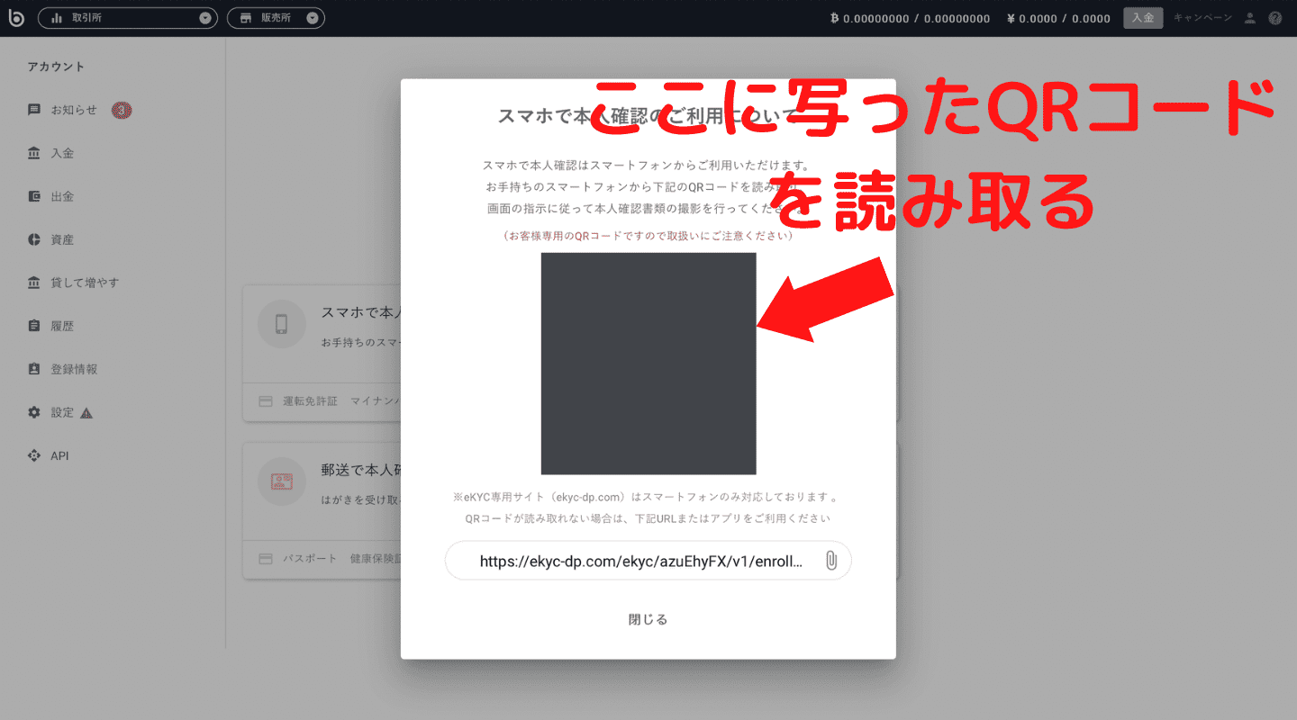Click the eKYC URL field
The image size is (1297, 720).
pyautogui.click(x=648, y=561)
